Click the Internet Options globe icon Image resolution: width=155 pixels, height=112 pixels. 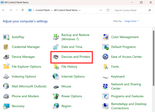[x=56, y=76]
